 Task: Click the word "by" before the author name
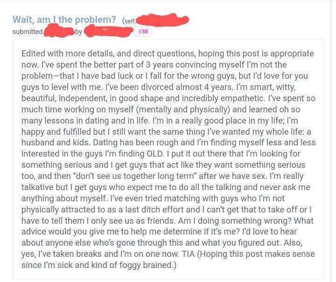point(78,32)
